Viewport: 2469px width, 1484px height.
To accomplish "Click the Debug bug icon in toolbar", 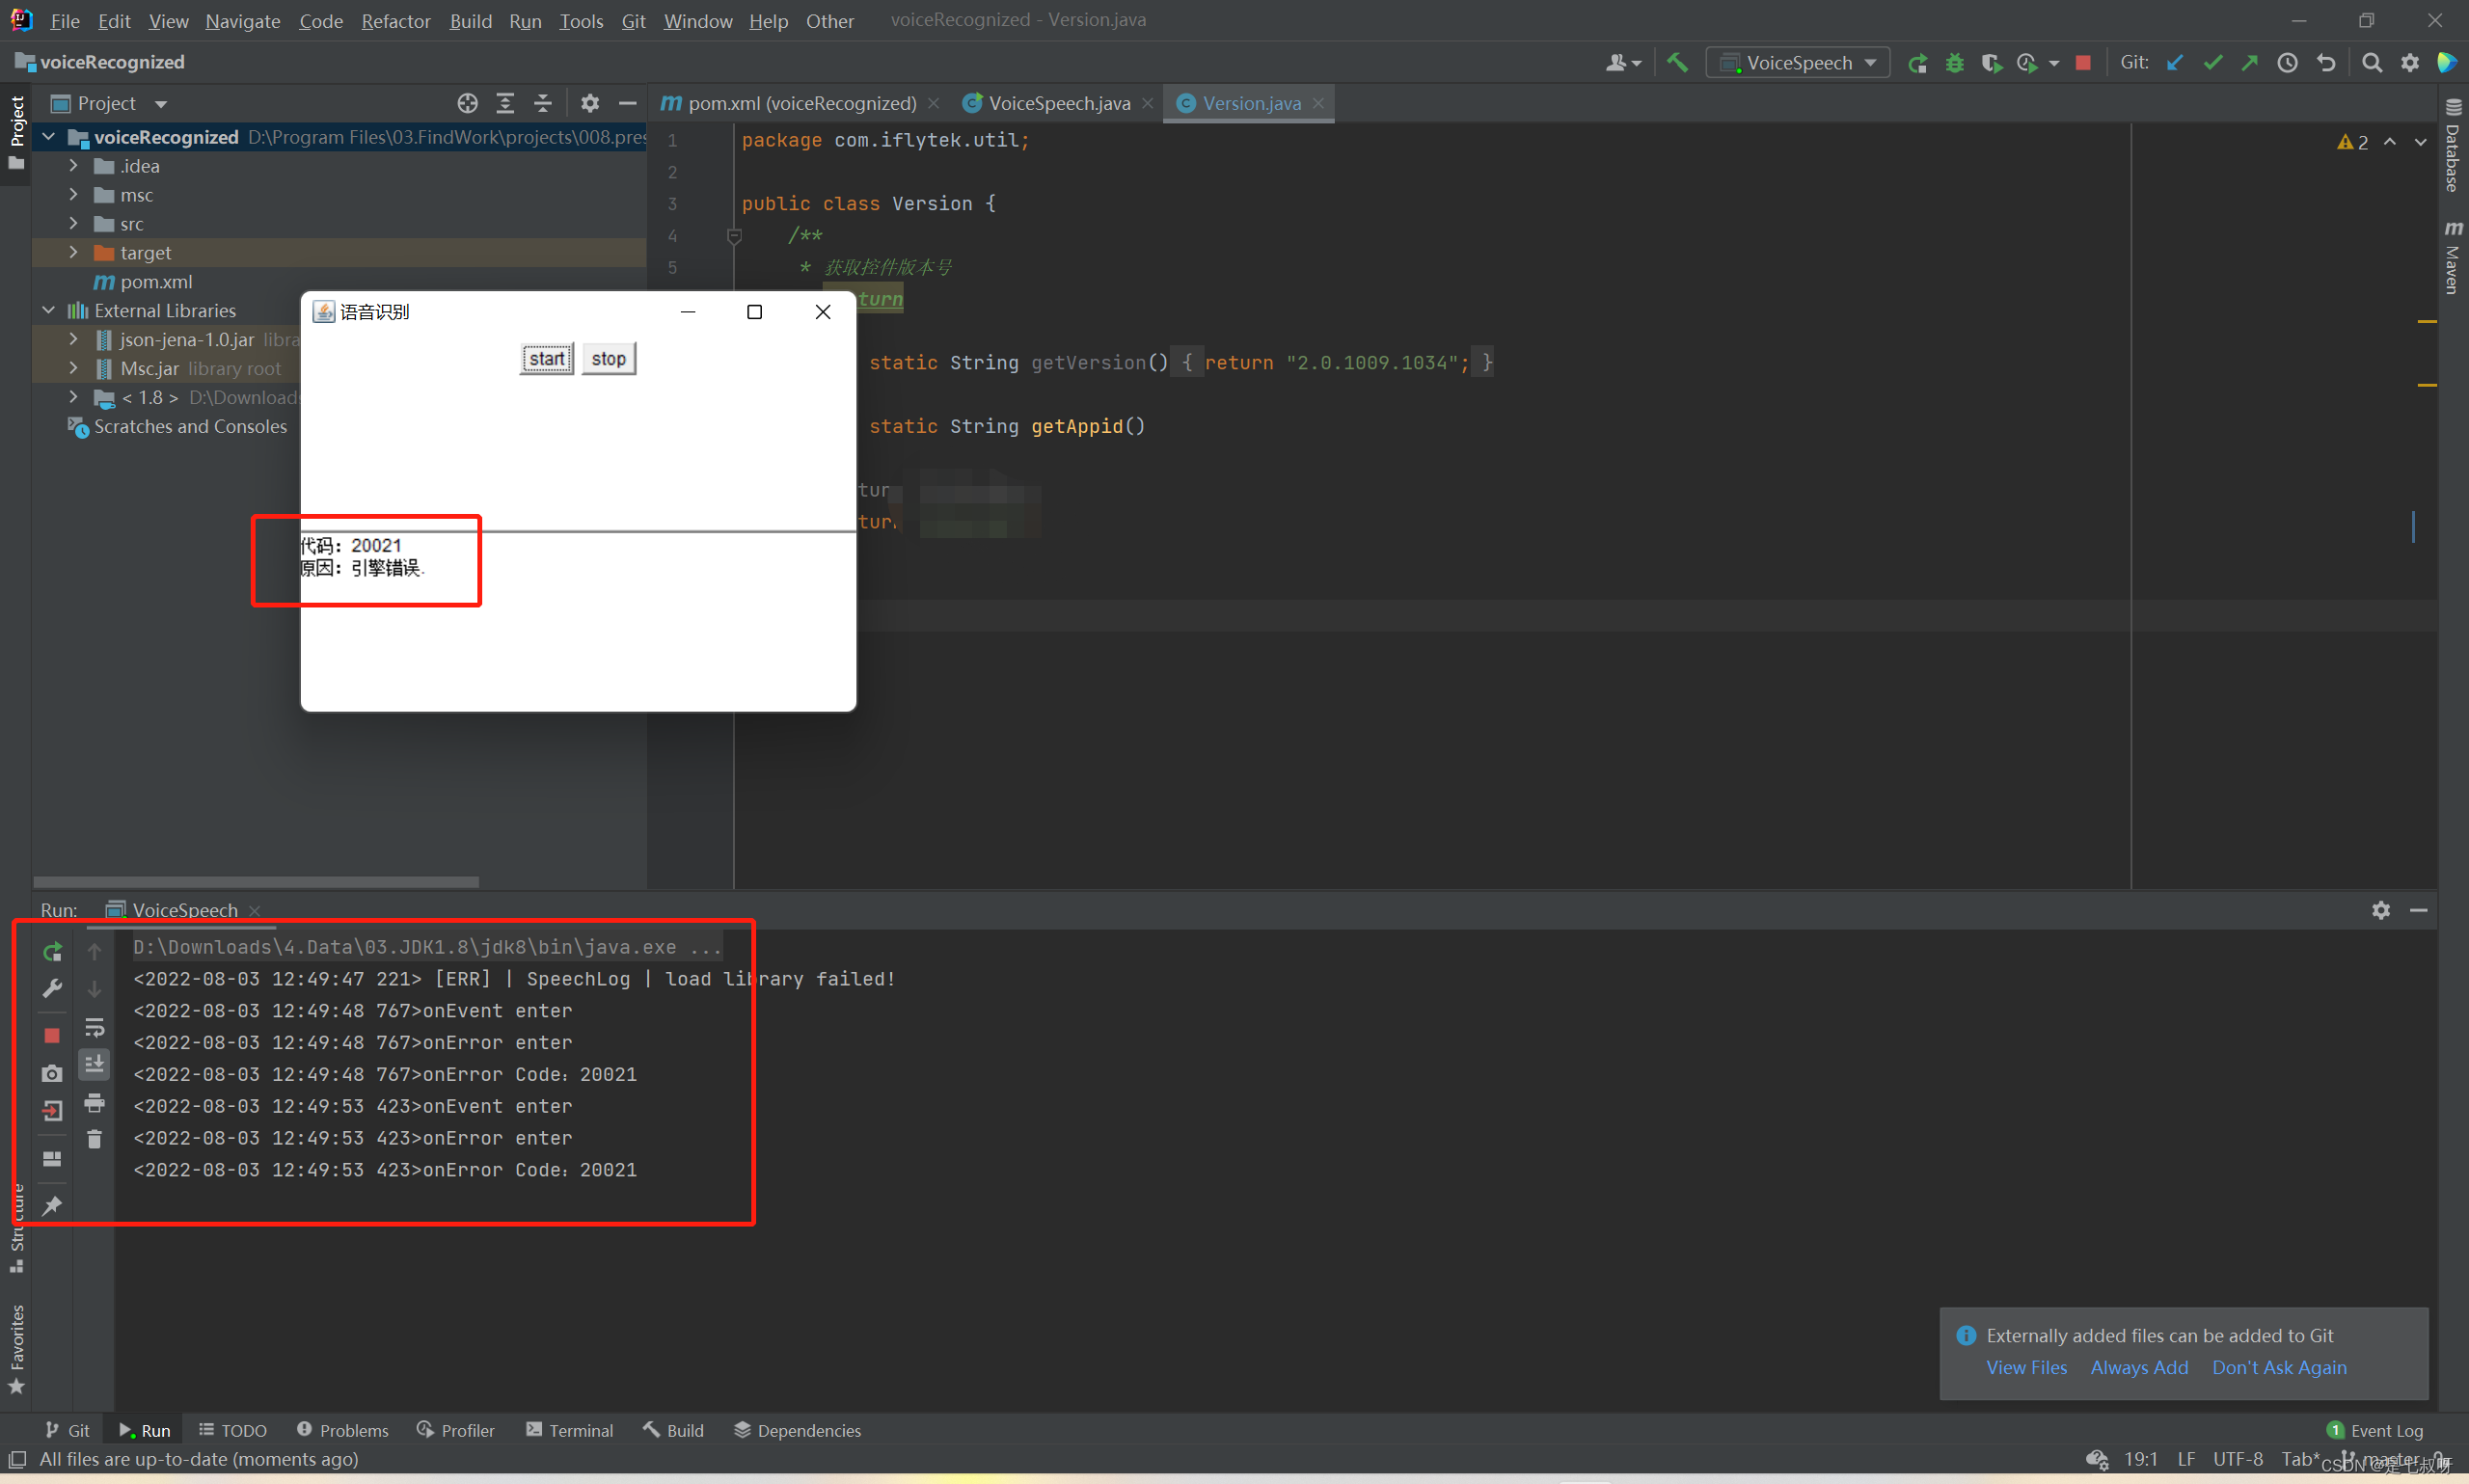I will click(x=1954, y=63).
